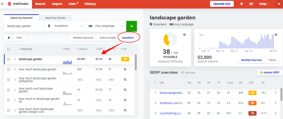Click info icon on Keyword Difficulty card

pyautogui.click(x=184, y=35)
